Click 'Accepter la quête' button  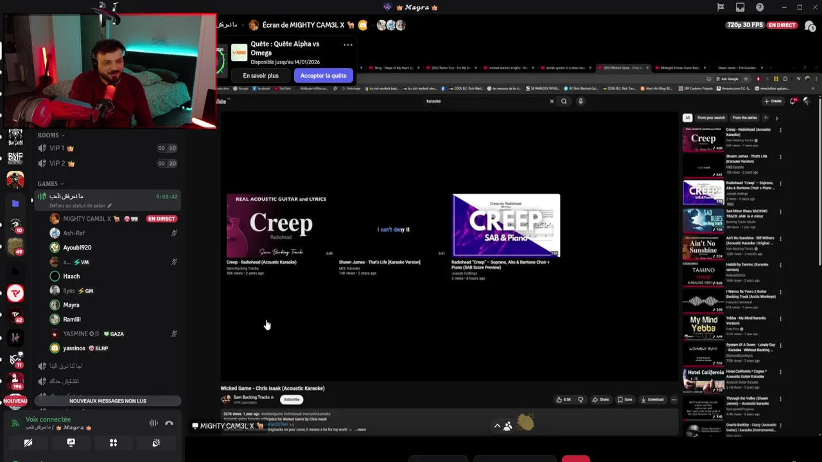pyautogui.click(x=323, y=76)
